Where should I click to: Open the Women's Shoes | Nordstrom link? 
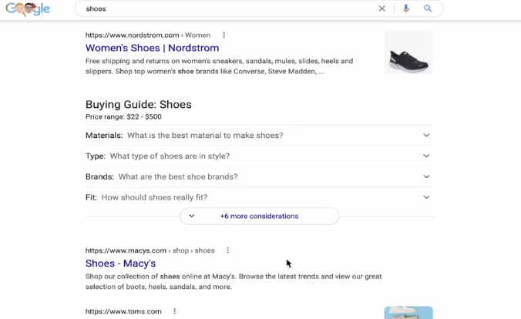pyautogui.click(x=152, y=48)
